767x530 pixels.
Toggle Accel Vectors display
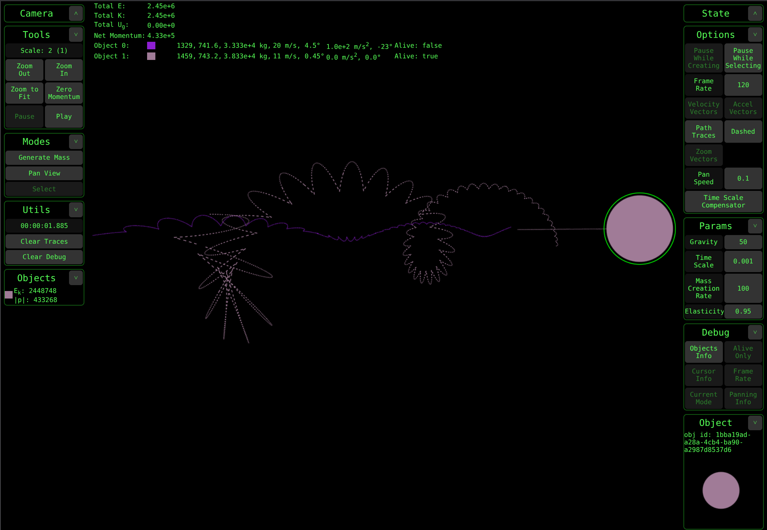pos(743,108)
